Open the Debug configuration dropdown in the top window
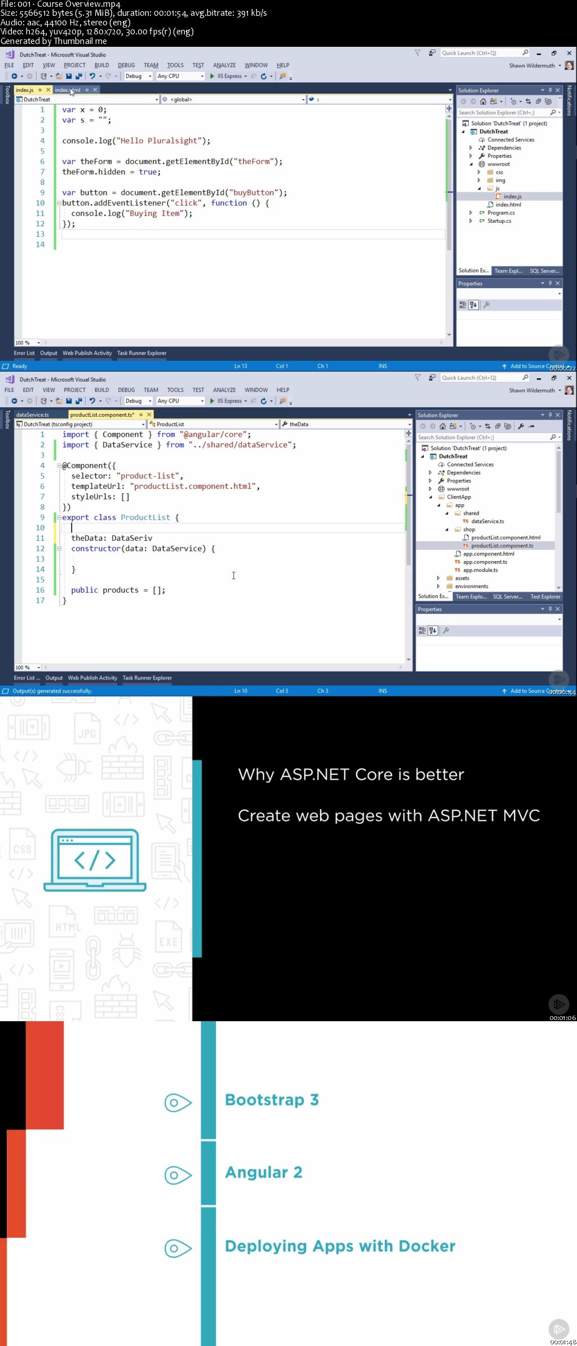Viewport: 577px width, 1346px height. (138, 76)
